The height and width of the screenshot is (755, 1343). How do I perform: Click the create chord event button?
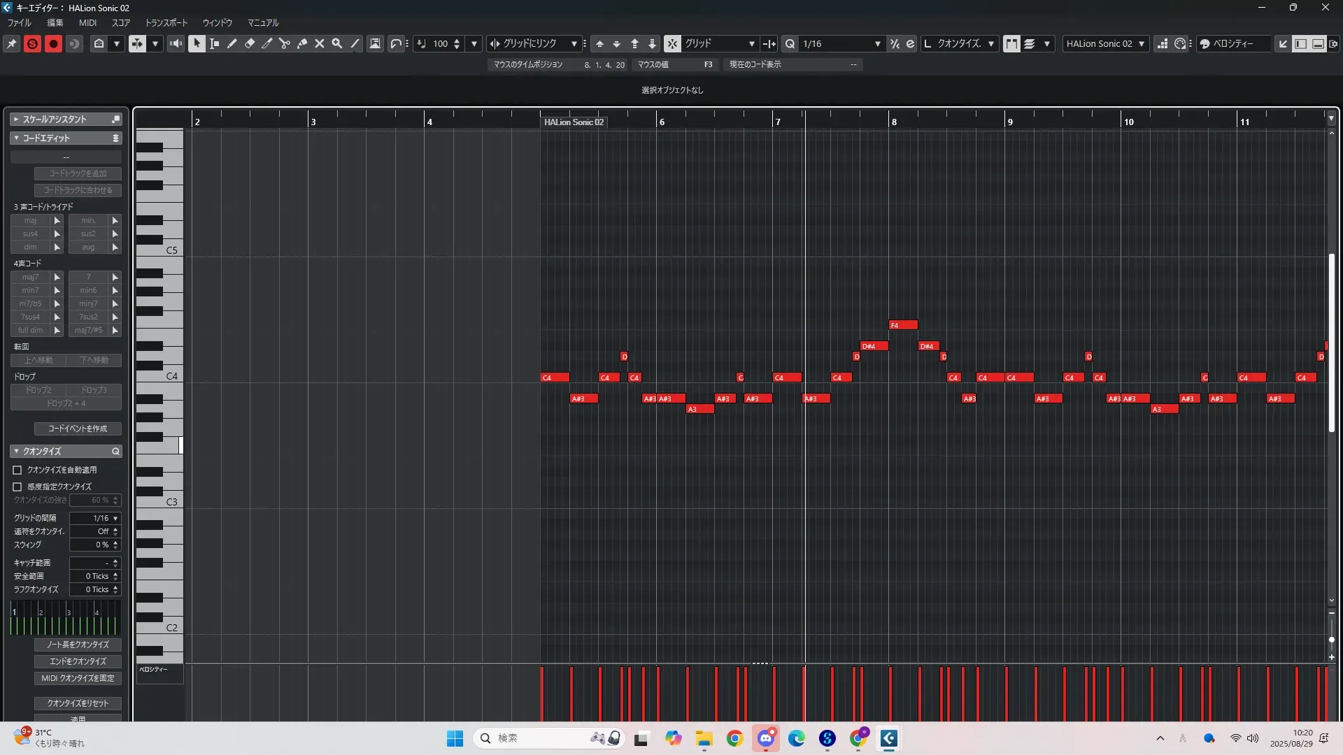(78, 429)
